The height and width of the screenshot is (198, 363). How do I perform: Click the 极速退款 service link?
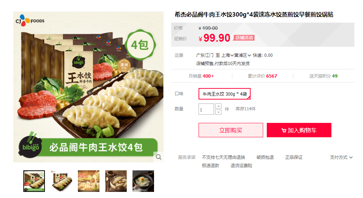point(210,166)
